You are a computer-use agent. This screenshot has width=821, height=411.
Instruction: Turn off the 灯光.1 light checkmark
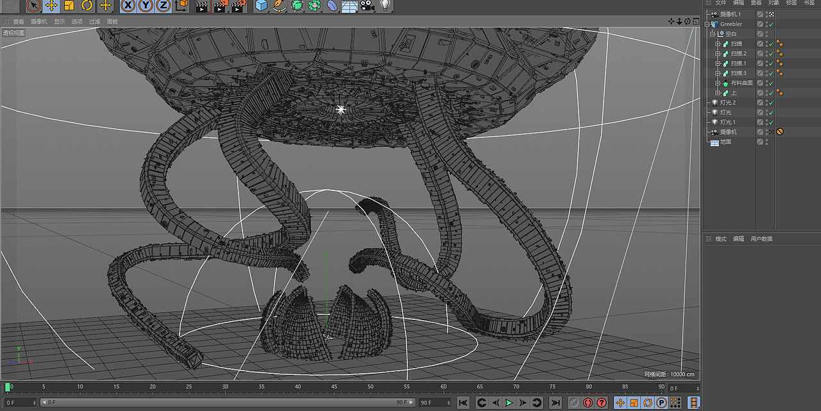pyautogui.click(x=772, y=122)
